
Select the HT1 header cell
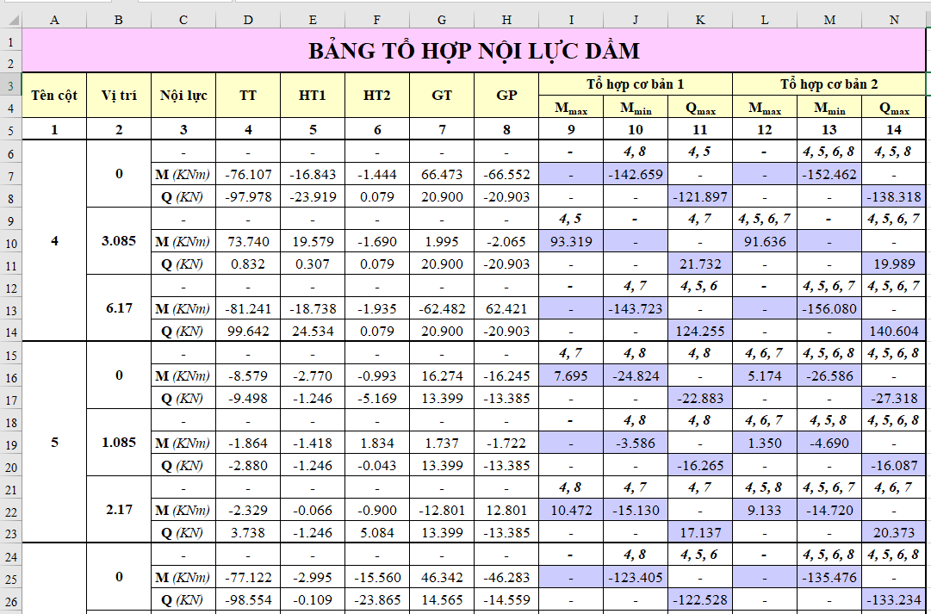point(313,96)
